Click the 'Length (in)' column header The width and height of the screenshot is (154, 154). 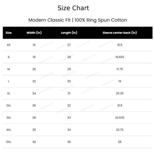coord(69,33)
